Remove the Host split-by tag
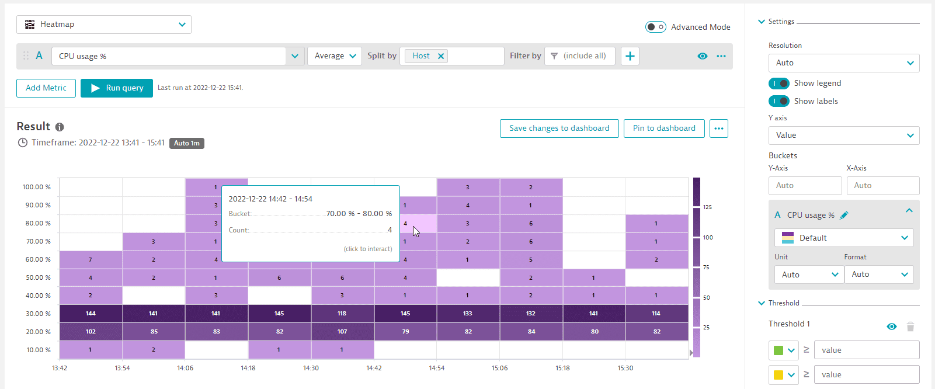This screenshot has height=389, width=935. coord(441,56)
